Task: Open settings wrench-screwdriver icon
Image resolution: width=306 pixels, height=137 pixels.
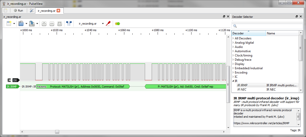Action: tap(32, 11)
